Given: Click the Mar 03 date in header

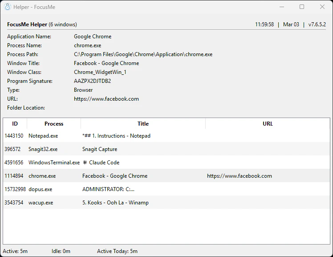Looking at the screenshot, I should 291,24.
